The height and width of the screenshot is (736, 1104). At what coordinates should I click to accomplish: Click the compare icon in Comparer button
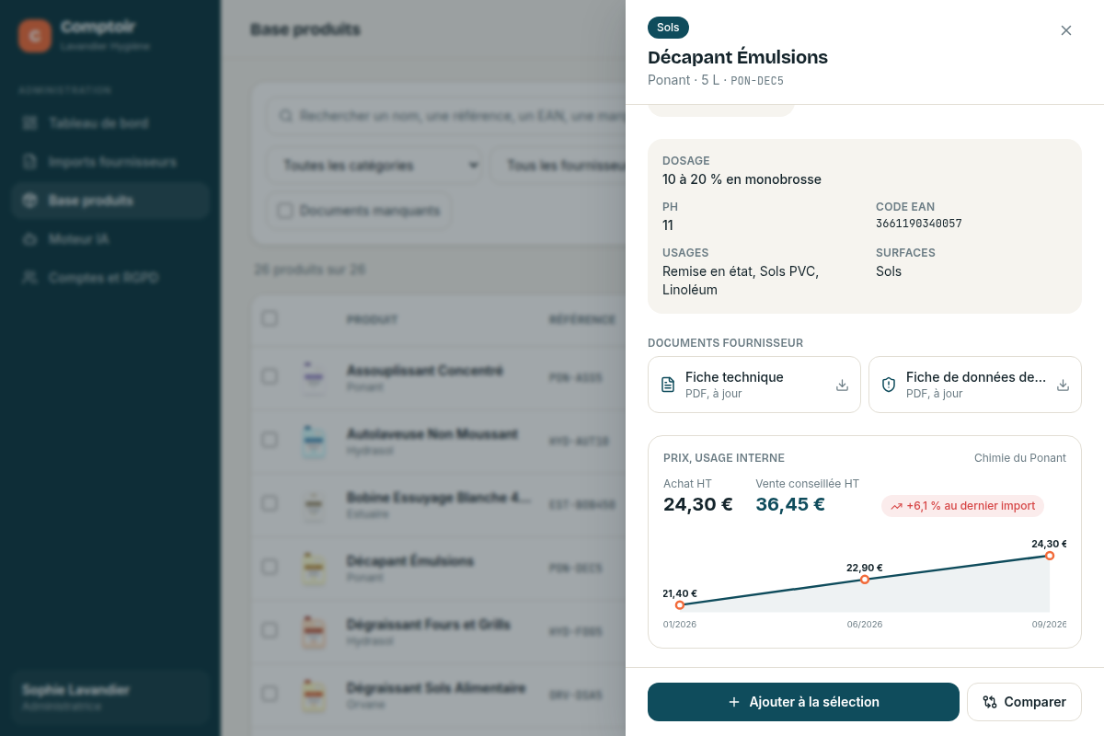tap(990, 702)
